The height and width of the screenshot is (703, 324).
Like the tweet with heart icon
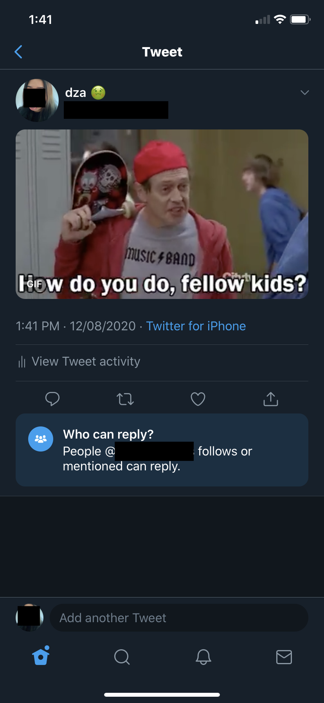198,399
